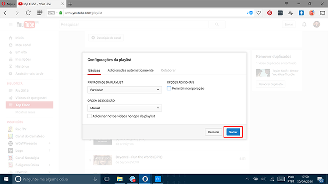Open the Taylor Swift duplicate video thumbnail
Screen dimensions: 328x184
coord(263,73)
